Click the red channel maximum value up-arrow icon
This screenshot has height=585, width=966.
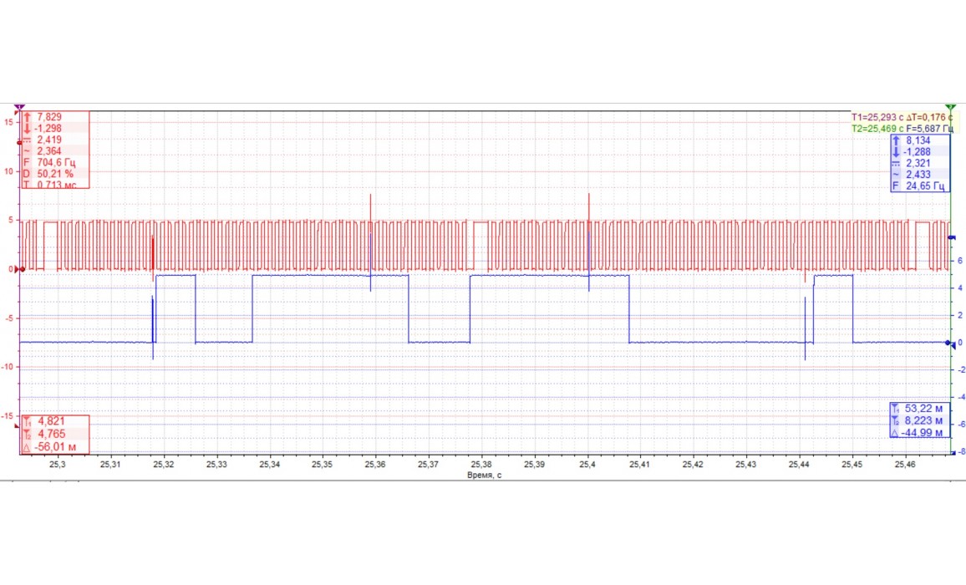[27, 117]
